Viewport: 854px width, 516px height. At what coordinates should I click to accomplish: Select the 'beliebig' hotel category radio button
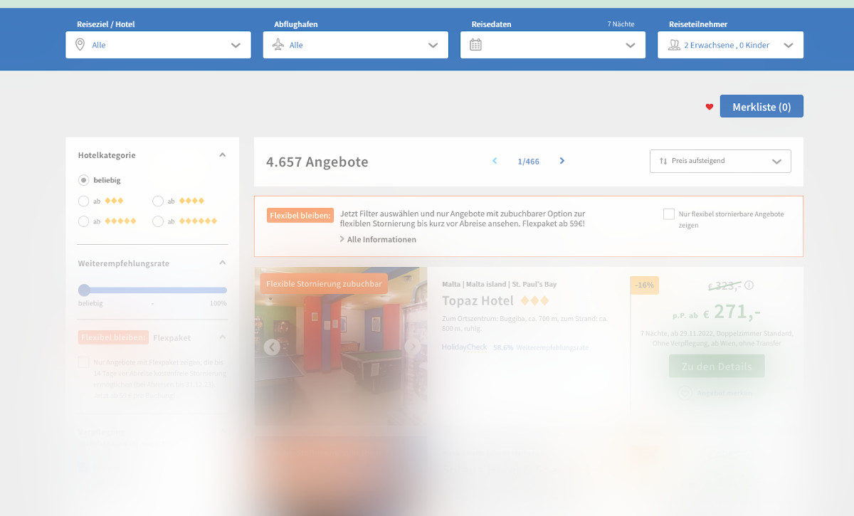tap(84, 180)
